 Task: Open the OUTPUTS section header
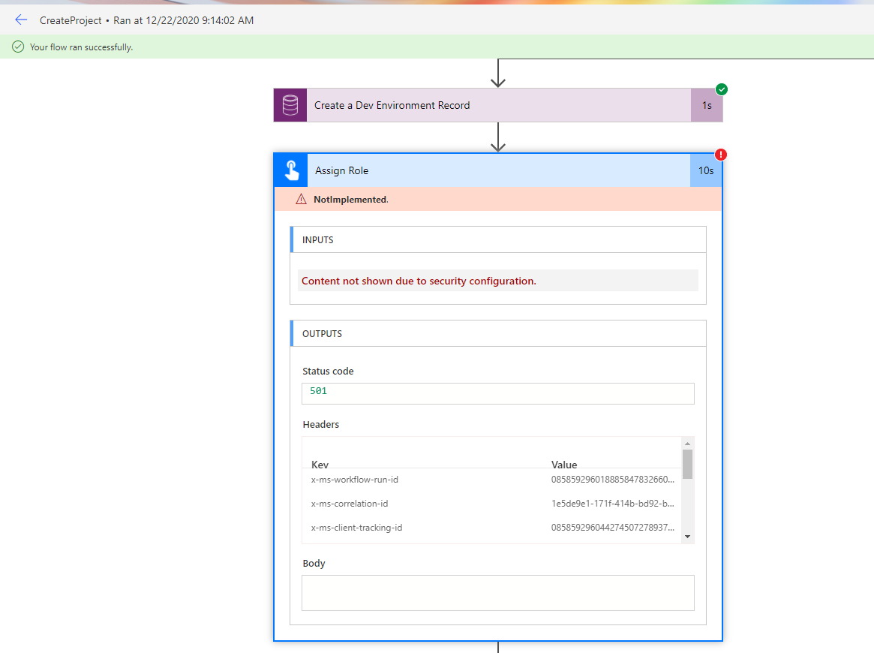pyautogui.click(x=497, y=333)
